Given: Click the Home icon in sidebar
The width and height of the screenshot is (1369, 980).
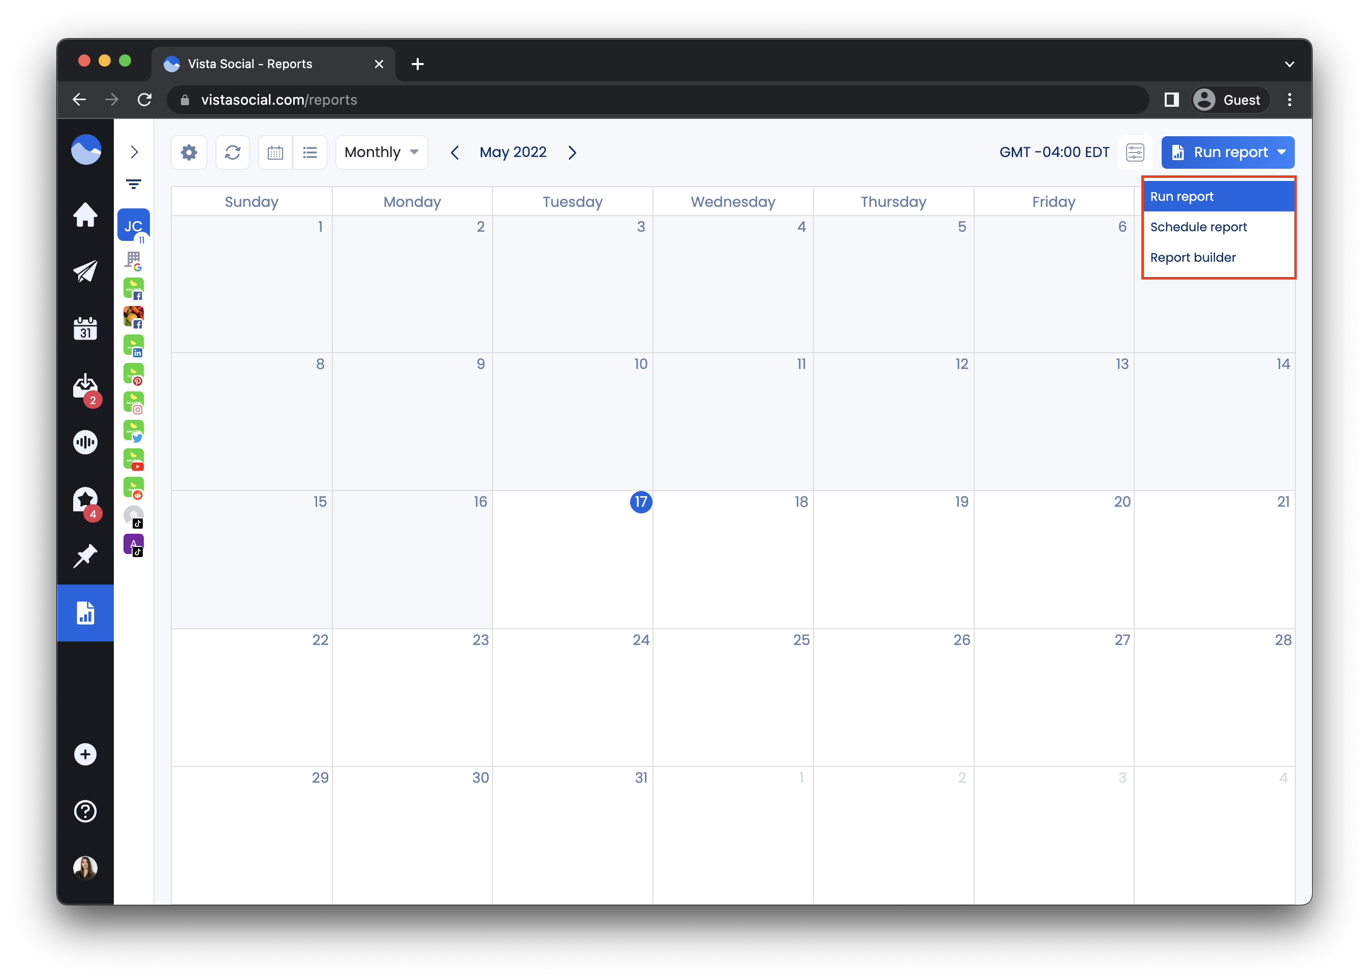Looking at the screenshot, I should 85,216.
